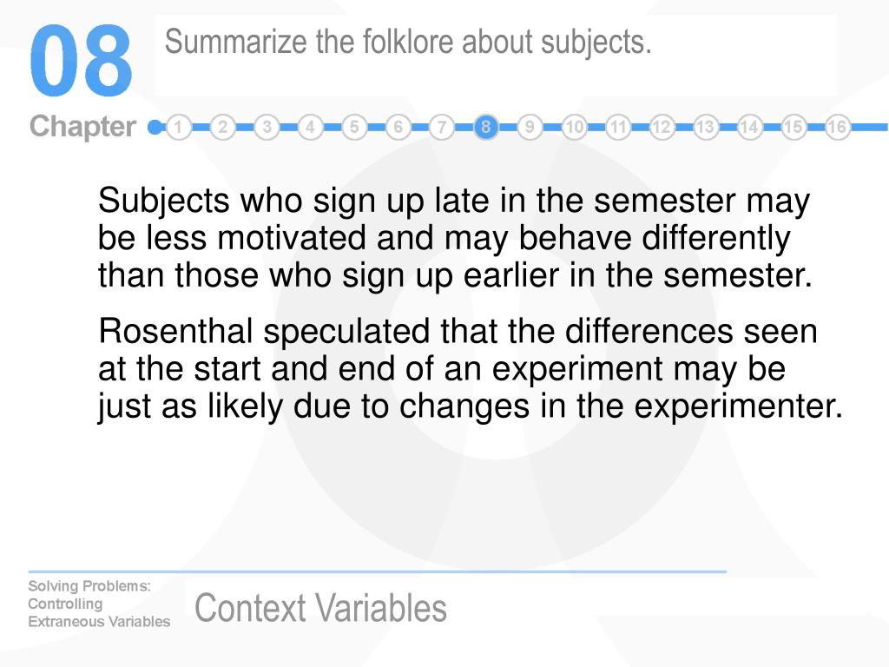Select the Solving Problems footer text
889x667 pixels.
89,586
